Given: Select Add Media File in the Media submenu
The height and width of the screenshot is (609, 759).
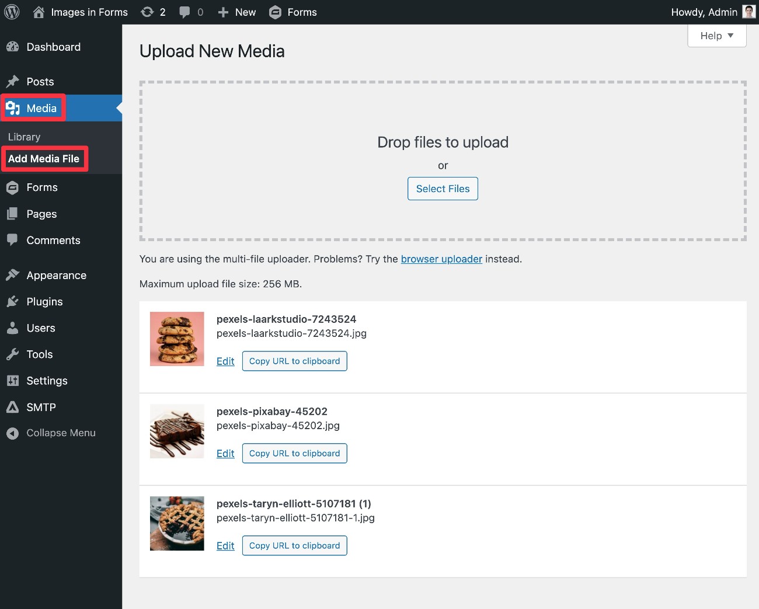Looking at the screenshot, I should tap(44, 158).
